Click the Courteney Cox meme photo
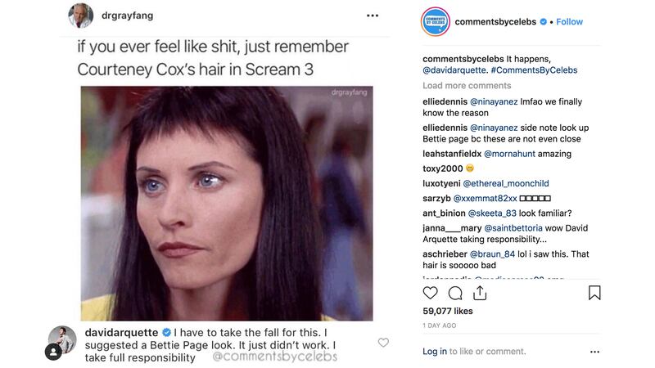Screen dimensions: 655x368 pyautogui.click(x=226, y=203)
